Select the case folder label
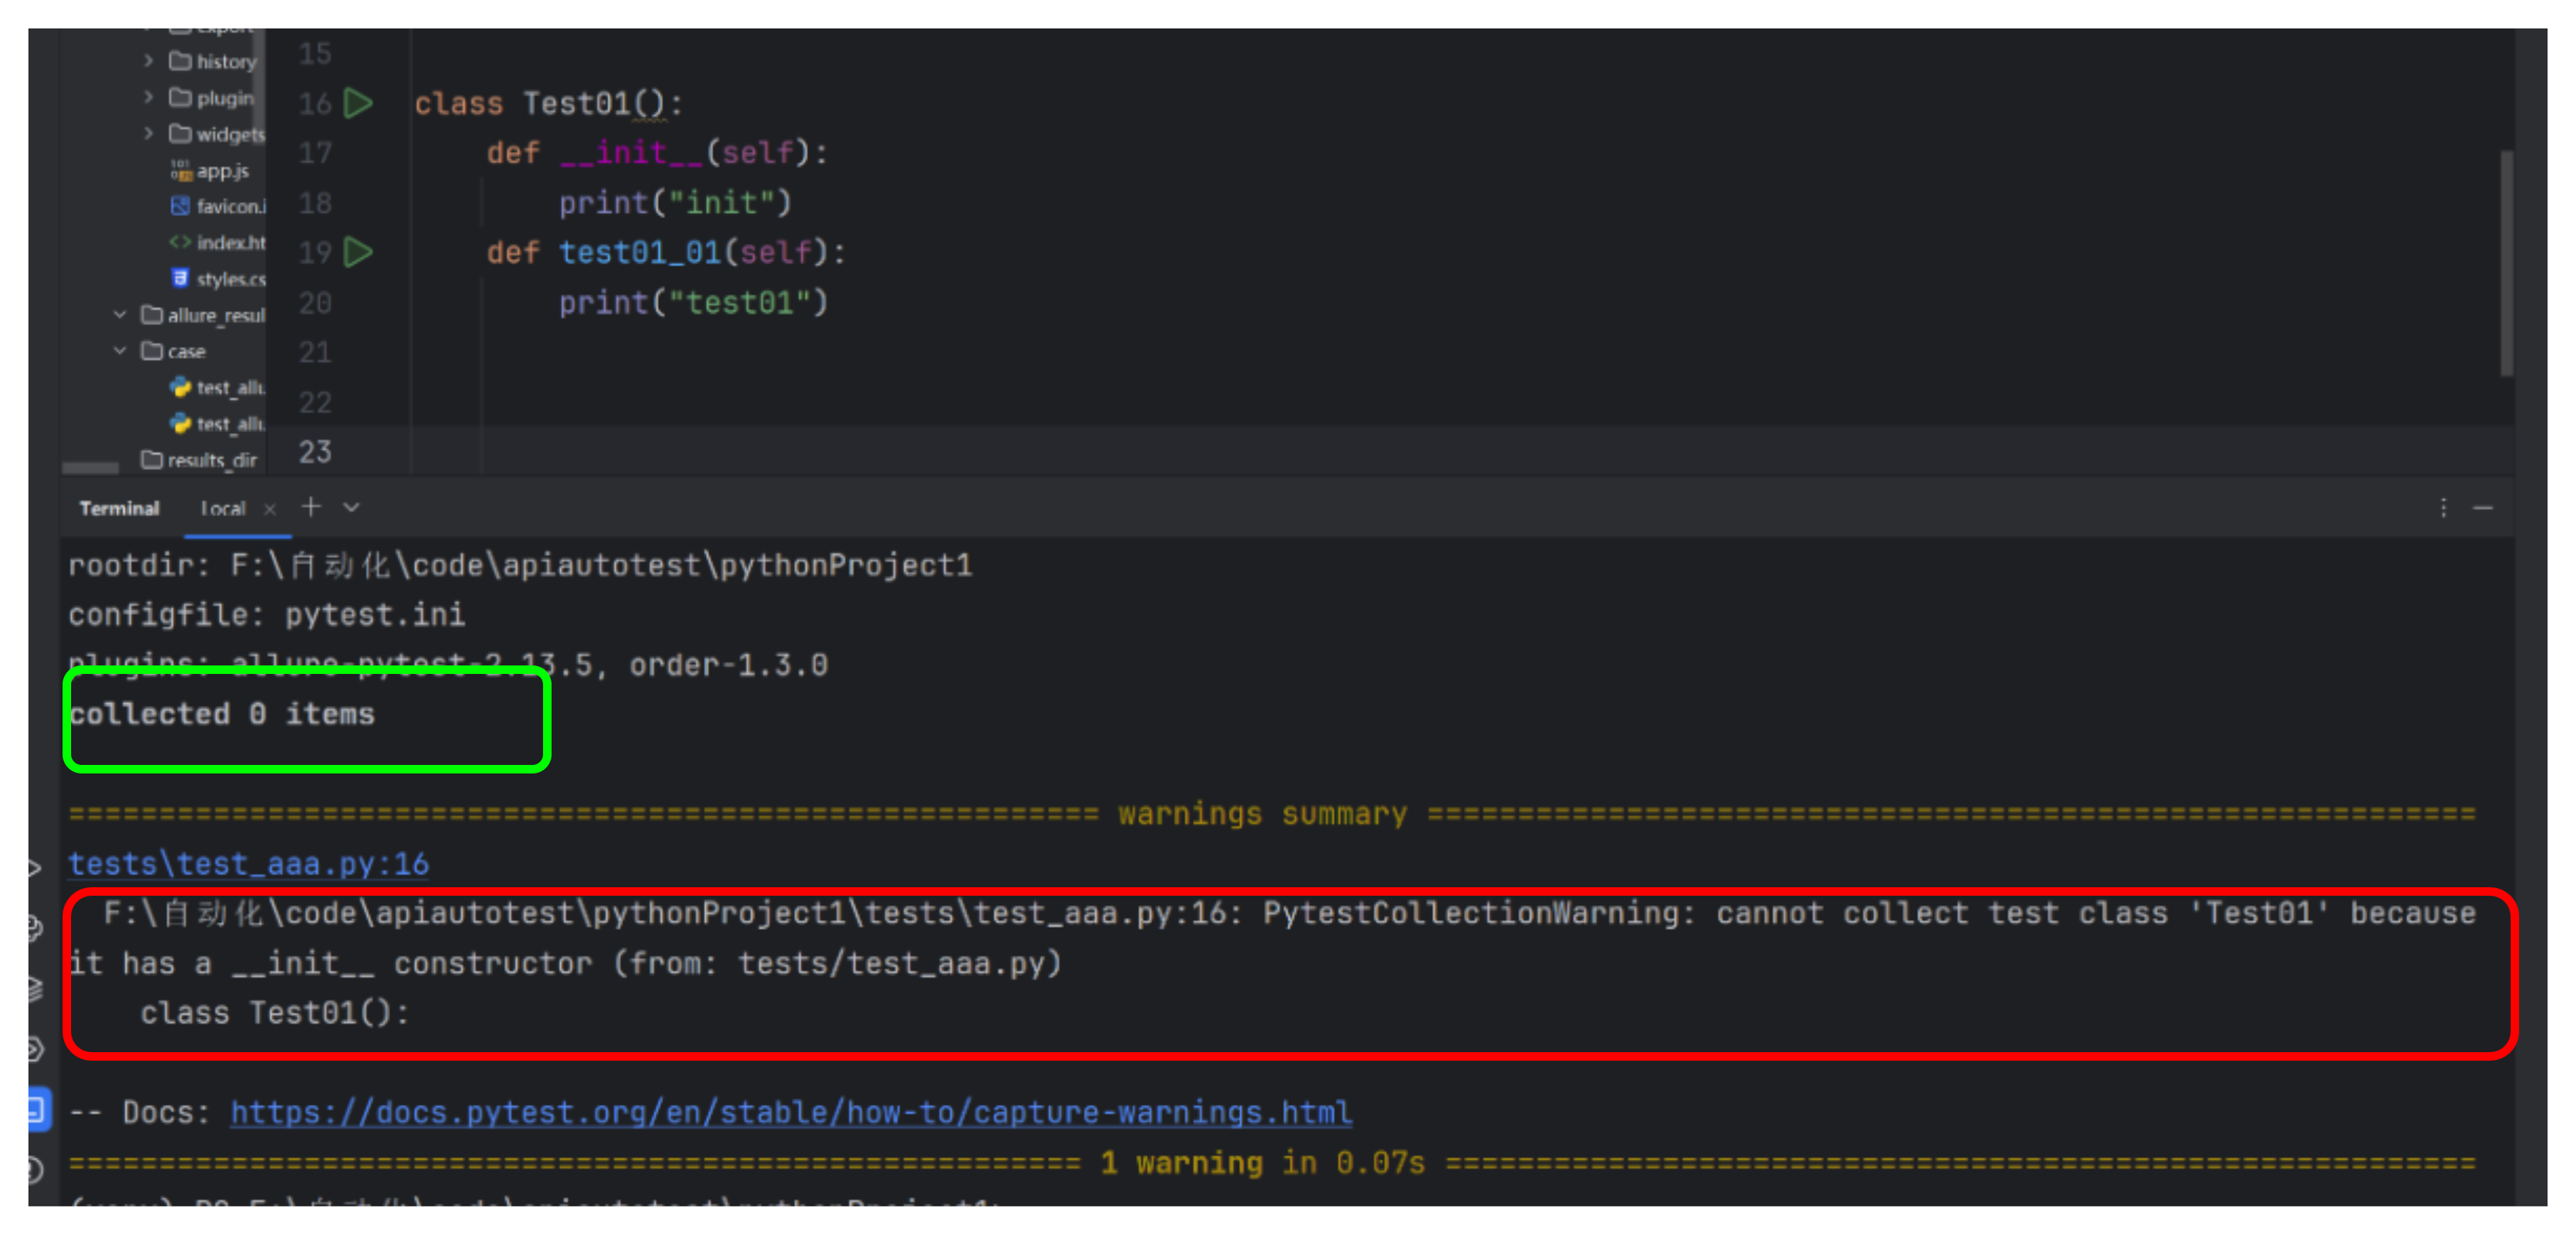Viewport: 2576px width, 1237px height. click(186, 351)
